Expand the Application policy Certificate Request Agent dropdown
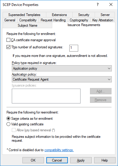 coord(62,79)
